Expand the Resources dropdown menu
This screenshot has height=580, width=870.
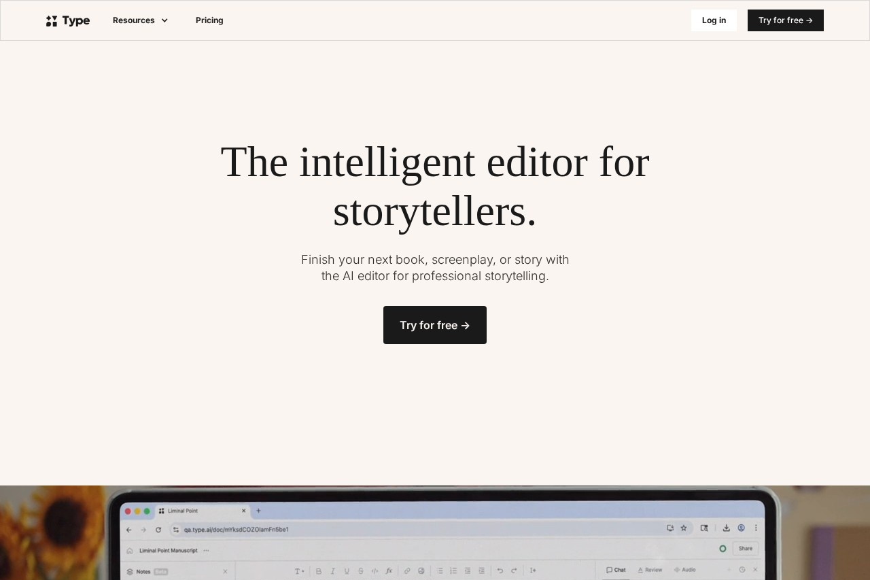(x=140, y=20)
